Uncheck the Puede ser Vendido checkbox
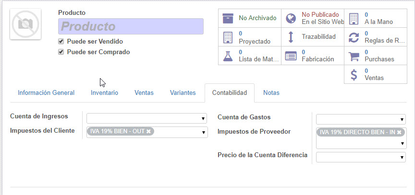The image size is (415, 195). (61, 41)
